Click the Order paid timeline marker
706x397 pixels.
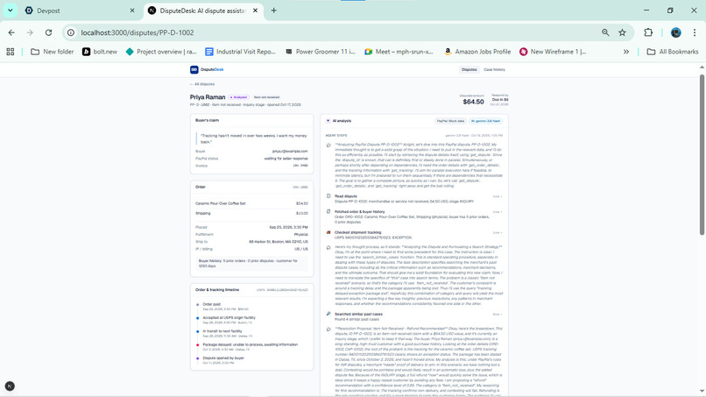pyautogui.click(x=198, y=305)
